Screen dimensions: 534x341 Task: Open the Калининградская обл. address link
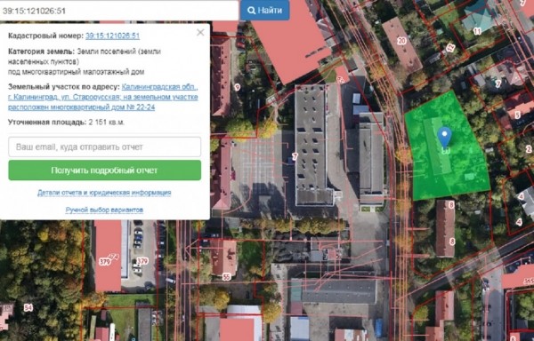(103, 97)
